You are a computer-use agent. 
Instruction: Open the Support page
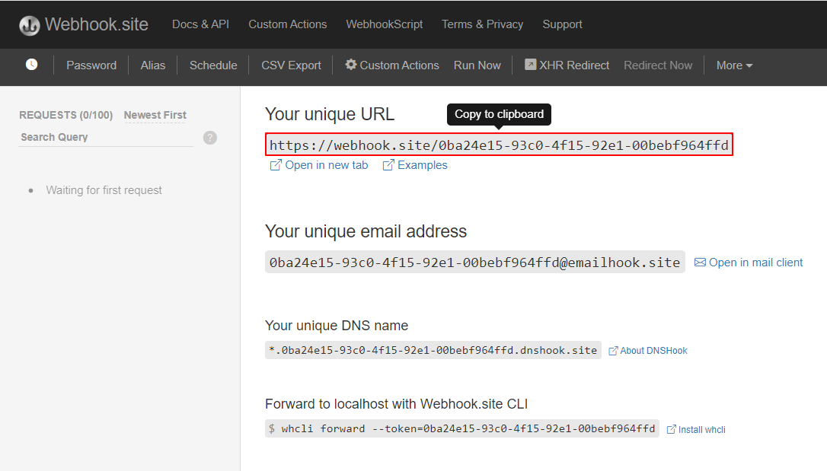(562, 24)
